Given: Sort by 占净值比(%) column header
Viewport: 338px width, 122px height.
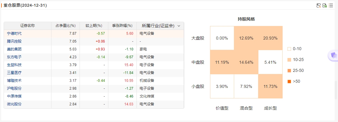Looking at the screenshot, I should (66, 26).
